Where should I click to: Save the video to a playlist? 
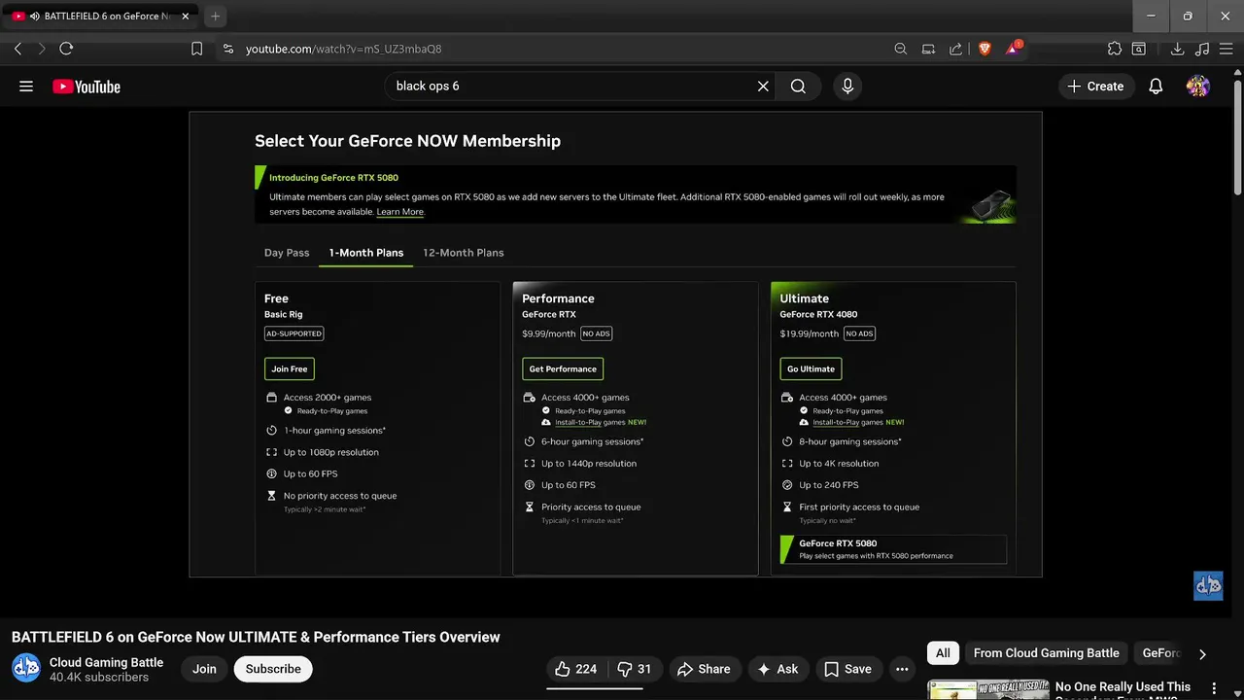coord(847,669)
